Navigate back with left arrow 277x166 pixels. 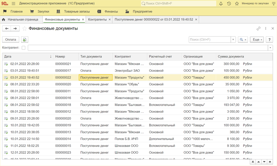point(7,29)
